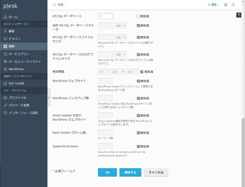
Task: Click the tools and utilities sliders icon
Action: click(5, 62)
